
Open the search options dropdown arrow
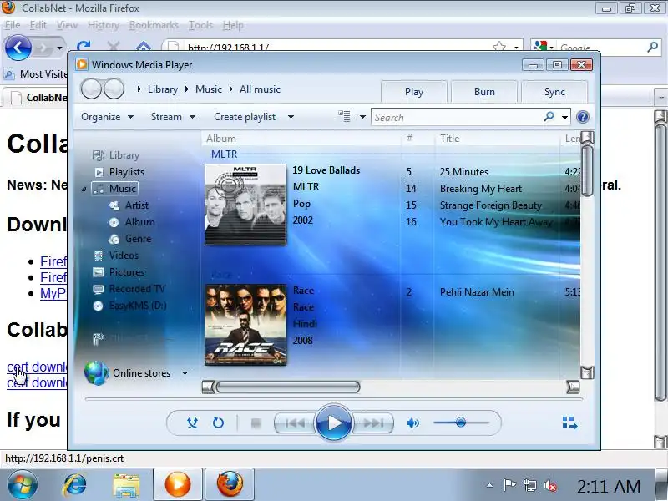click(x=565, y=117)
